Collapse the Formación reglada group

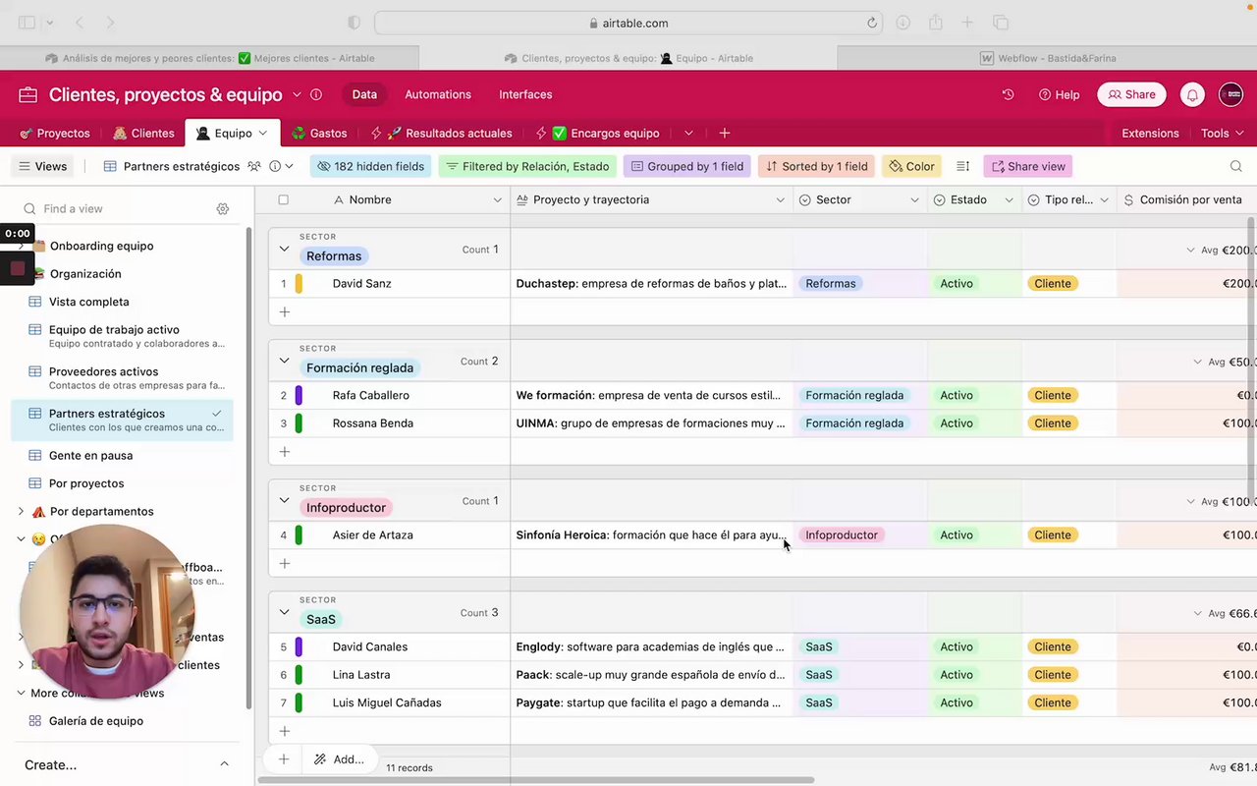tap(284, 361)
